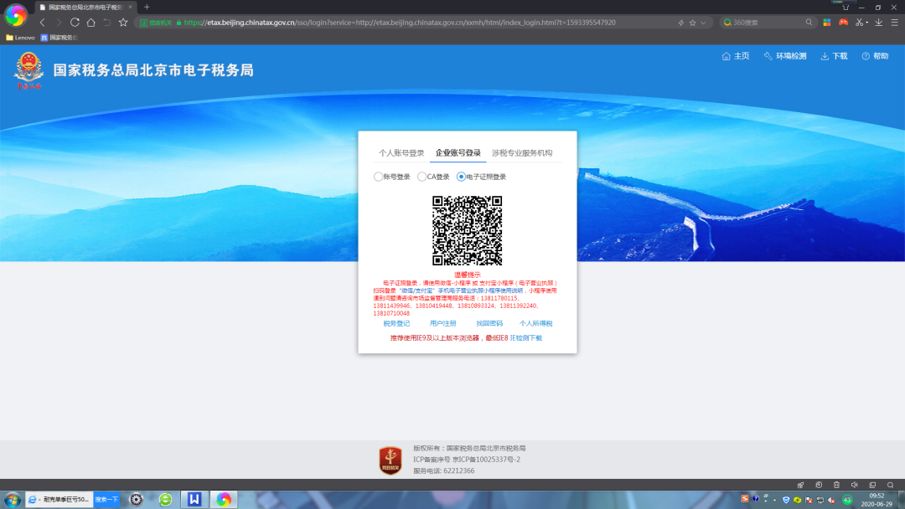
Task: Click the green 43 tray indicator
Action: 847,500
